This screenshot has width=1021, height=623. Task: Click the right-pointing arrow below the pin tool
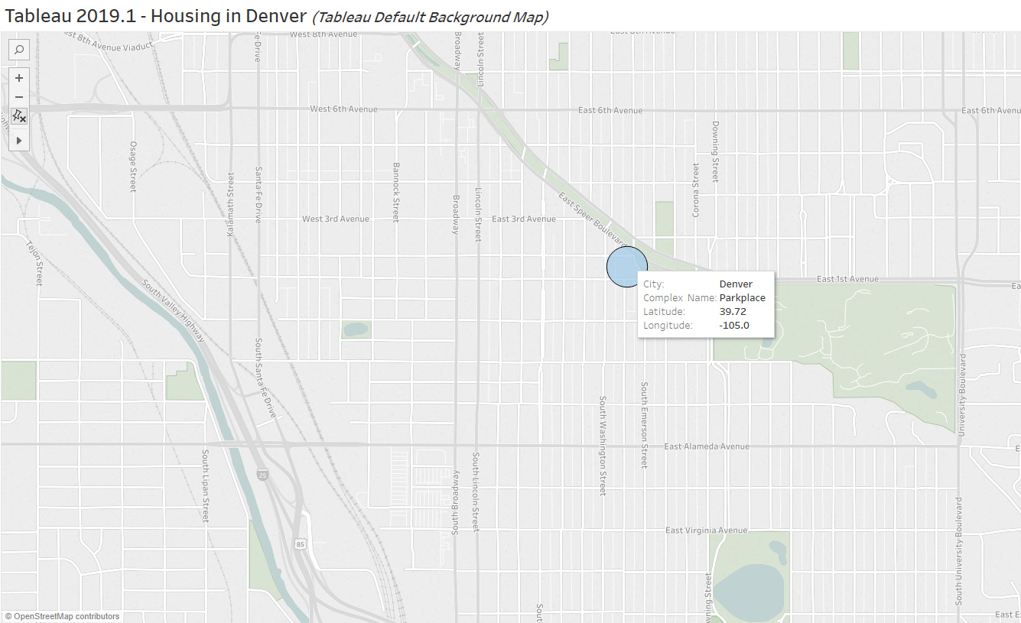(18, 140)
